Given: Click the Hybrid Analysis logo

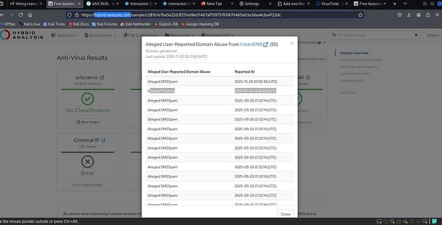Looking at the screenshot, I should (22, 35).
